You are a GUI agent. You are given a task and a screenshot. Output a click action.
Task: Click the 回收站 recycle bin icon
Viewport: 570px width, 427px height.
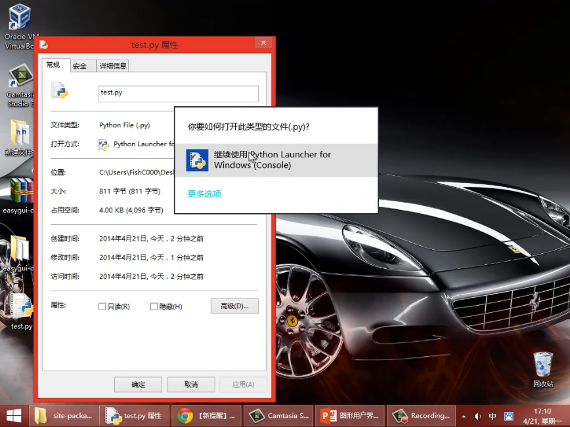(543, 364)
